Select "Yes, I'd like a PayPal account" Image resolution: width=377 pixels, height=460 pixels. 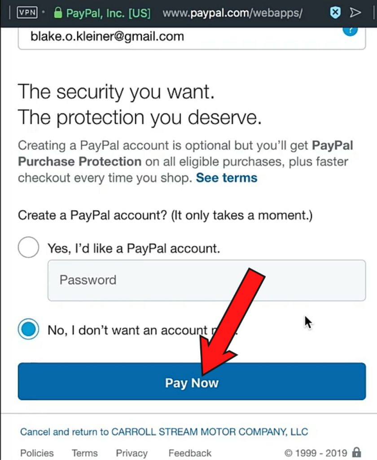point(28,248)
